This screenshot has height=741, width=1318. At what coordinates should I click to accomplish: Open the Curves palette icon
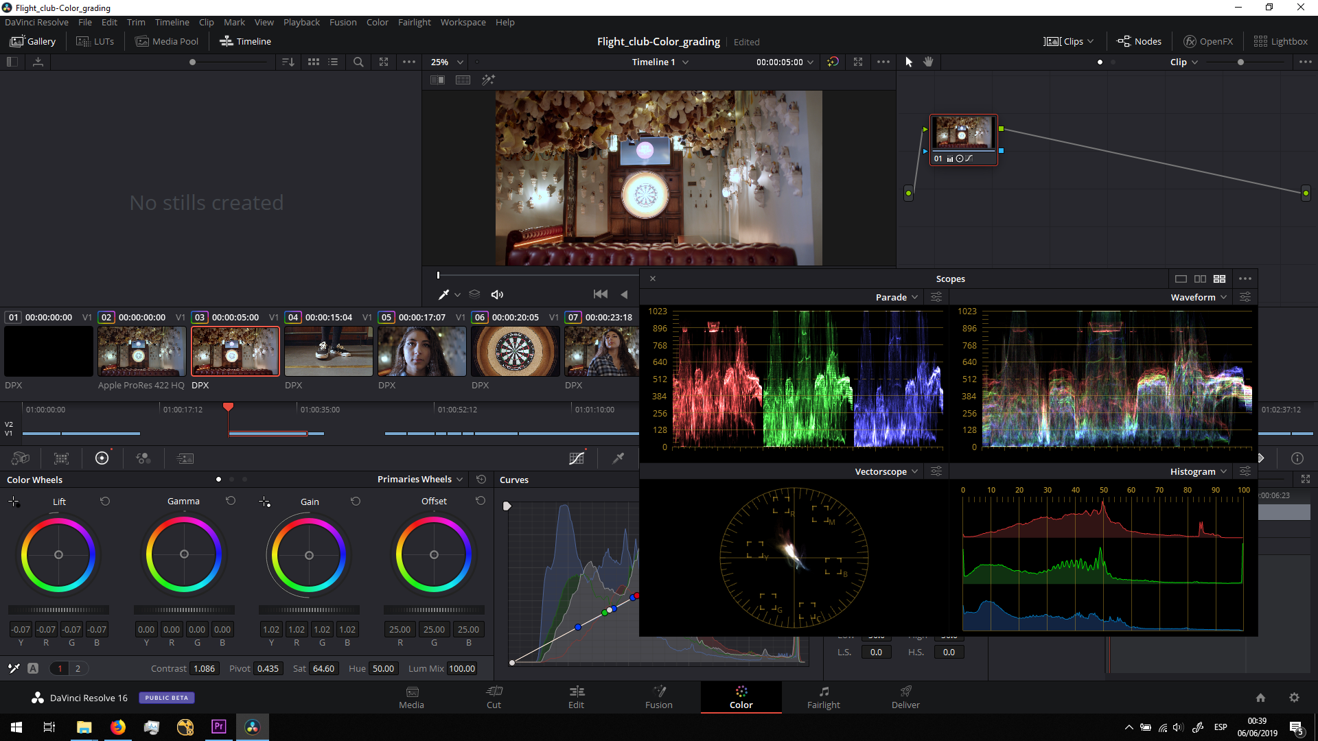577,458
